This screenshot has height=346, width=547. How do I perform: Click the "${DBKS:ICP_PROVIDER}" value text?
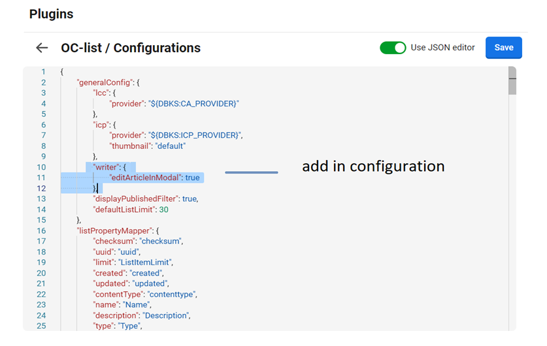pos(193,135)
